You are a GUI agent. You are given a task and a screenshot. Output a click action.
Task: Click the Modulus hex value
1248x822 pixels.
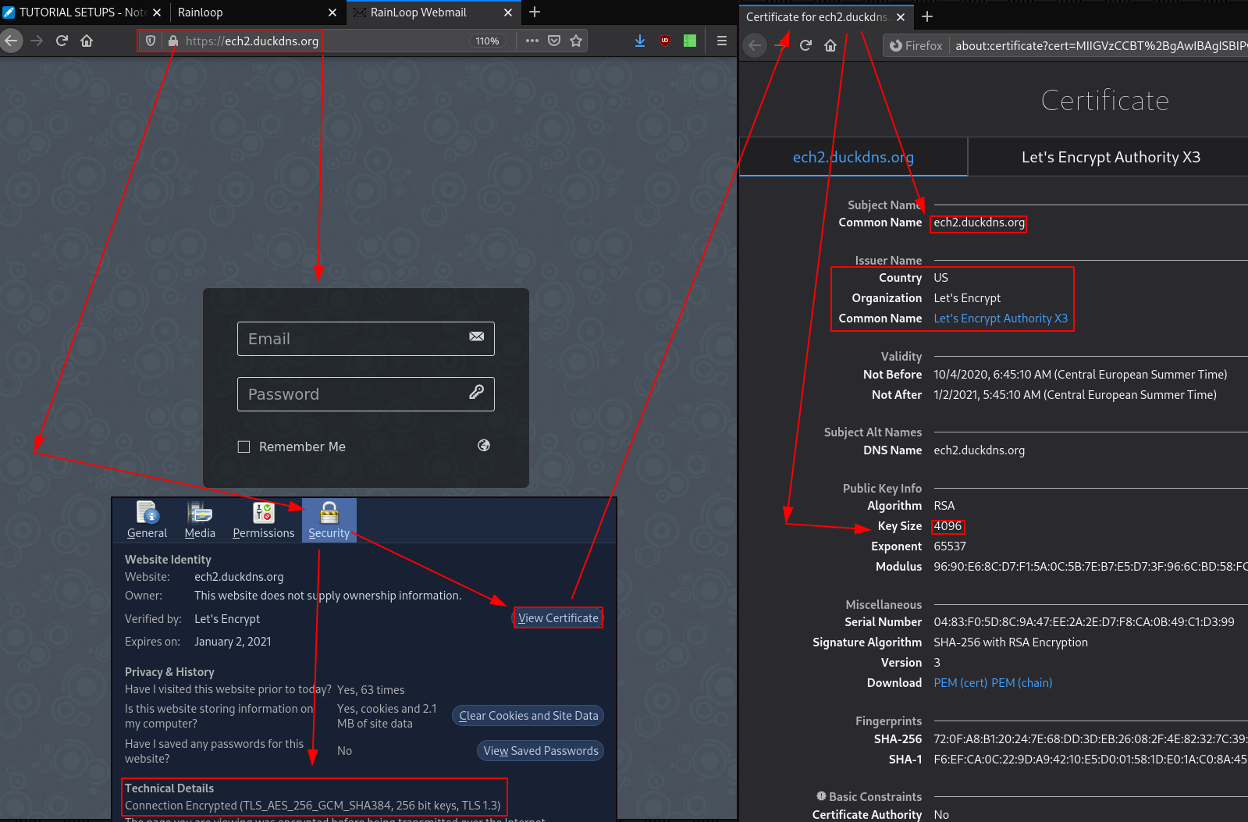[1090, 567]
